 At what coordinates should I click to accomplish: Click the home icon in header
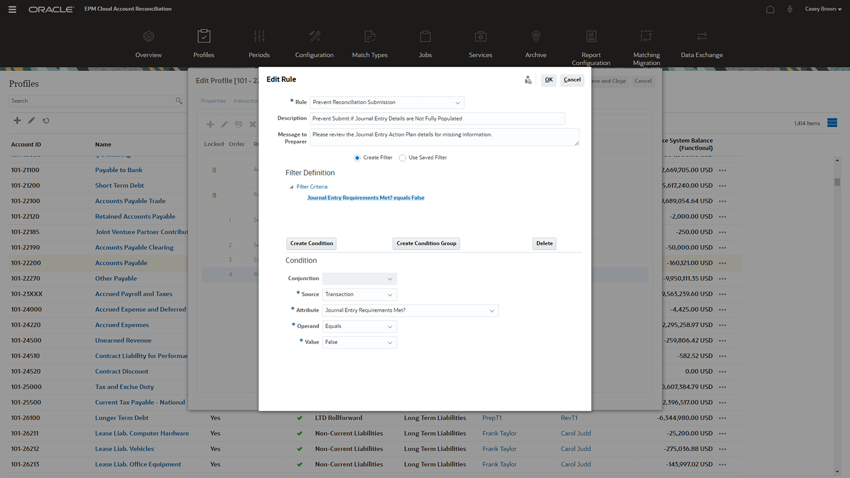770,9
